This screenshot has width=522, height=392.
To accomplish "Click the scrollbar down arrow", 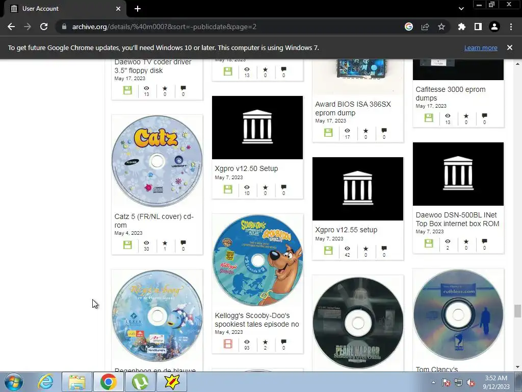I will [517, 367].
